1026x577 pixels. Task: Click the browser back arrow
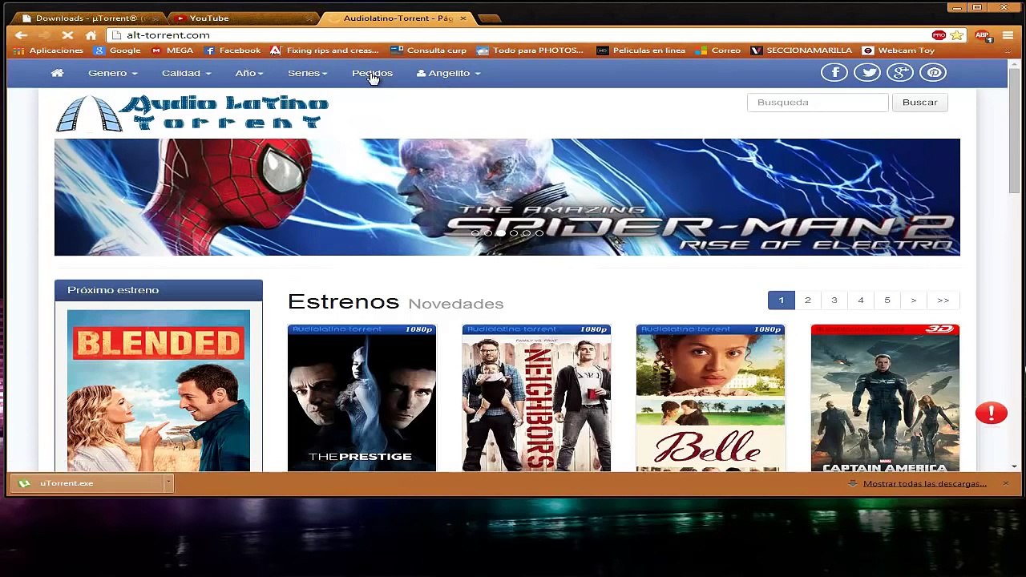coord(22,35)
